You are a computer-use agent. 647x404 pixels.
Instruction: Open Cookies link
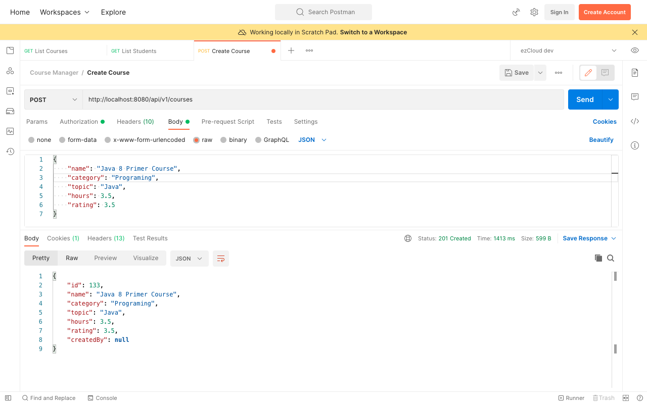[x=605, y=122]
